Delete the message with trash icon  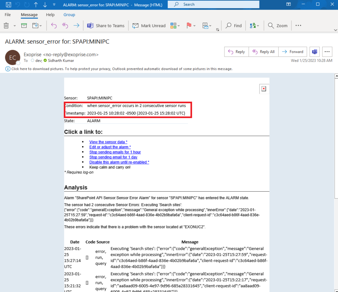6,26
